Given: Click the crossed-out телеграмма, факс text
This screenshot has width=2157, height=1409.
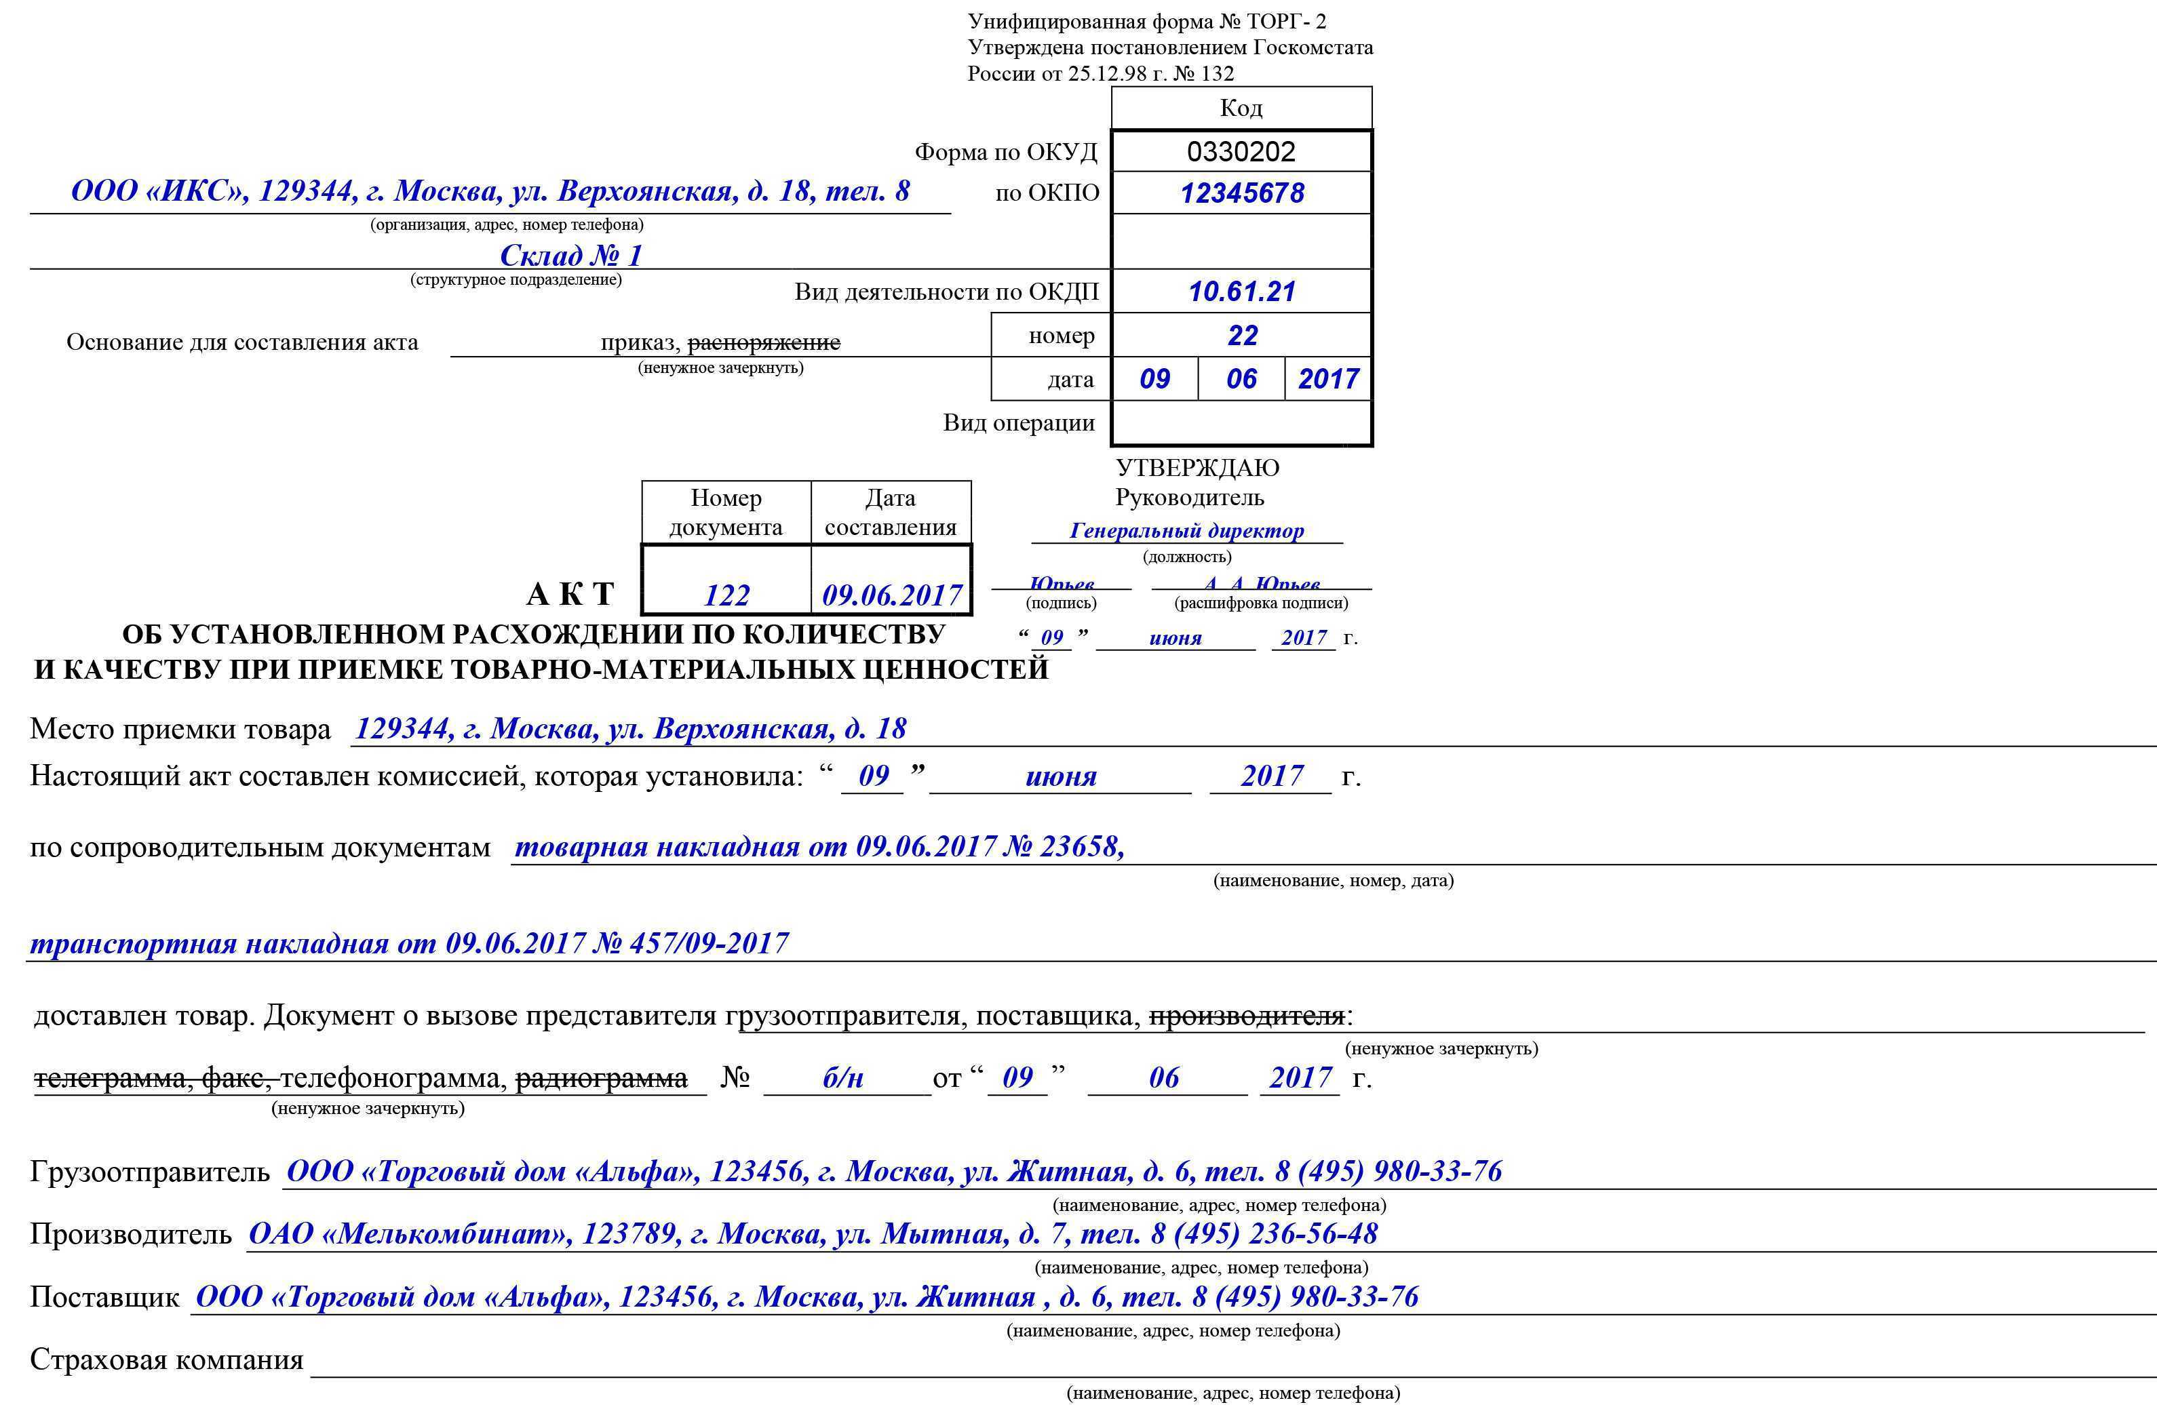Looking at the screenshot, I should [x=152, y=1078].
